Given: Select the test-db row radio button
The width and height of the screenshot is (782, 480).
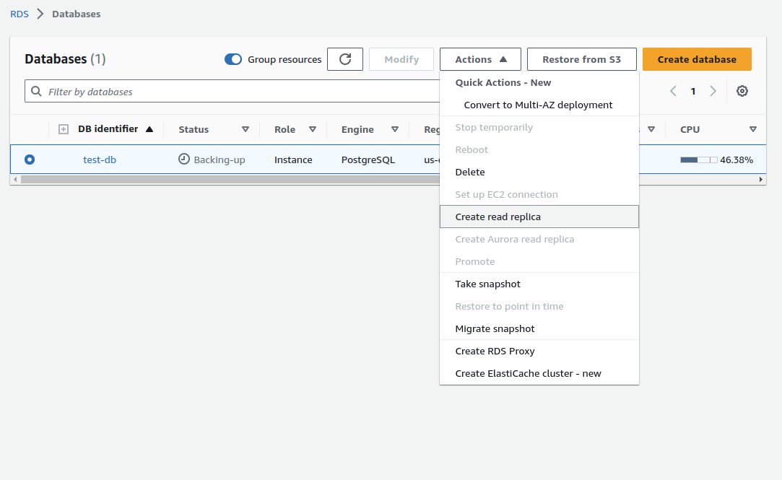Looking at the screenshot, I should point(30,160).
